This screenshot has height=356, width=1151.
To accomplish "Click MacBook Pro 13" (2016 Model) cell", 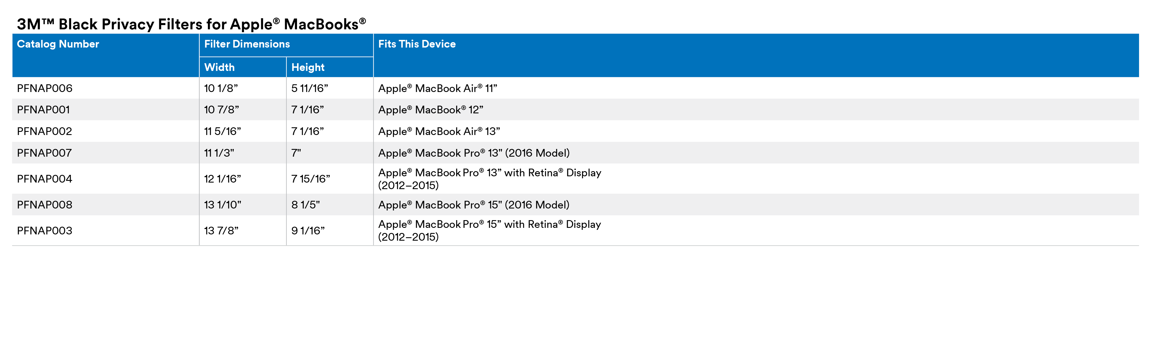I will [x=474, y=153].
